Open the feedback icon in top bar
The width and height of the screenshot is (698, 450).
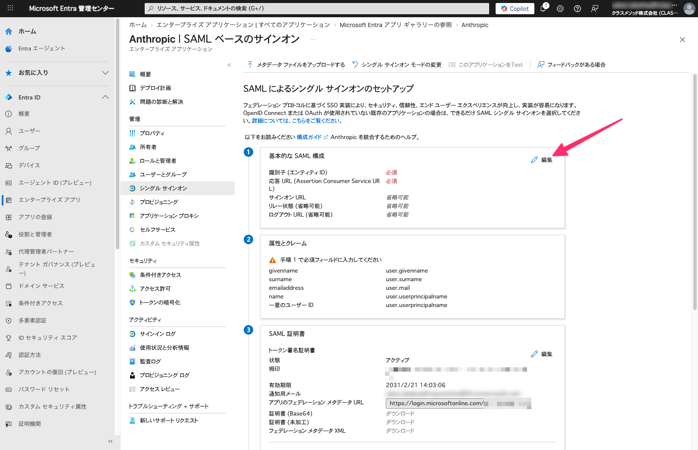(595, 9)
